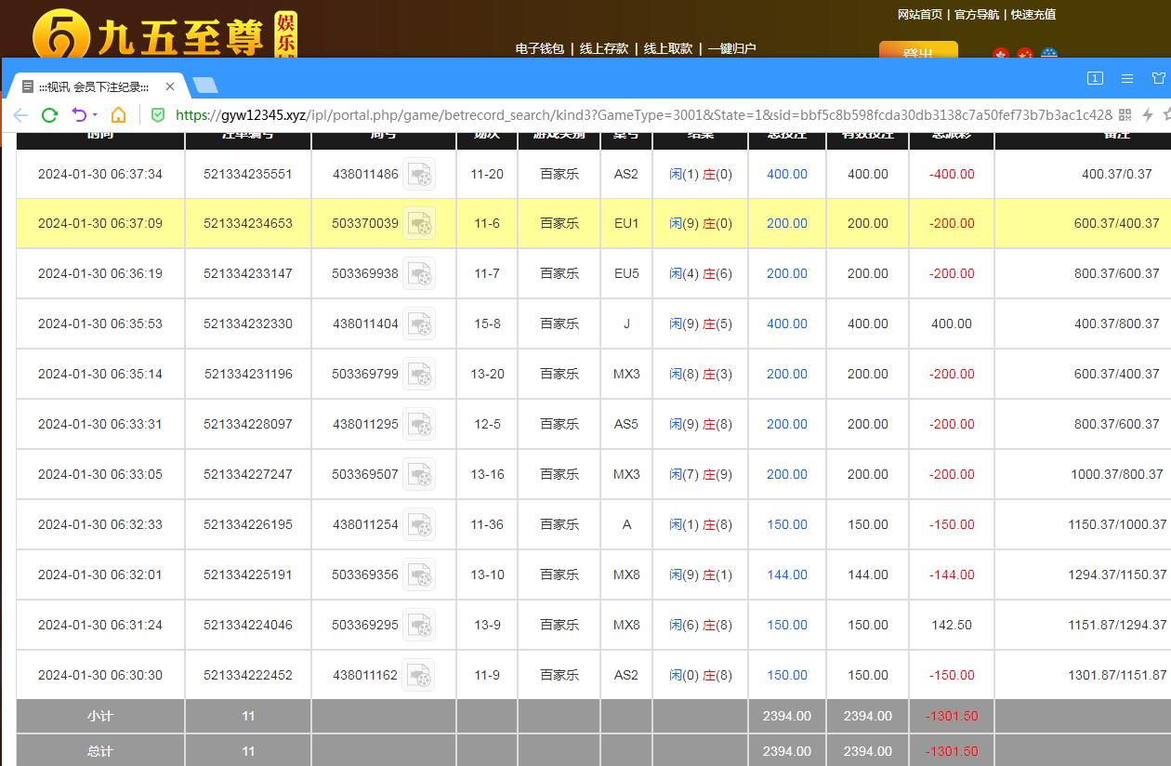1171x766 pixels.
Task: Open the tab counter icon showing 1
Action: pos(1096,79)
